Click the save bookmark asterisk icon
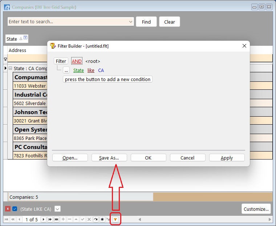The width and height of the screenshot is (276, 226). [102, 219]
